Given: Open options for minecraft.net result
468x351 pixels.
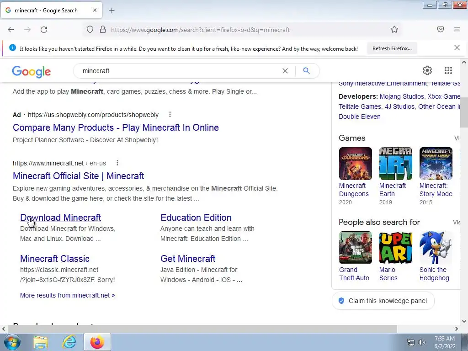Looking at the screenshot, I should point(117,163).
